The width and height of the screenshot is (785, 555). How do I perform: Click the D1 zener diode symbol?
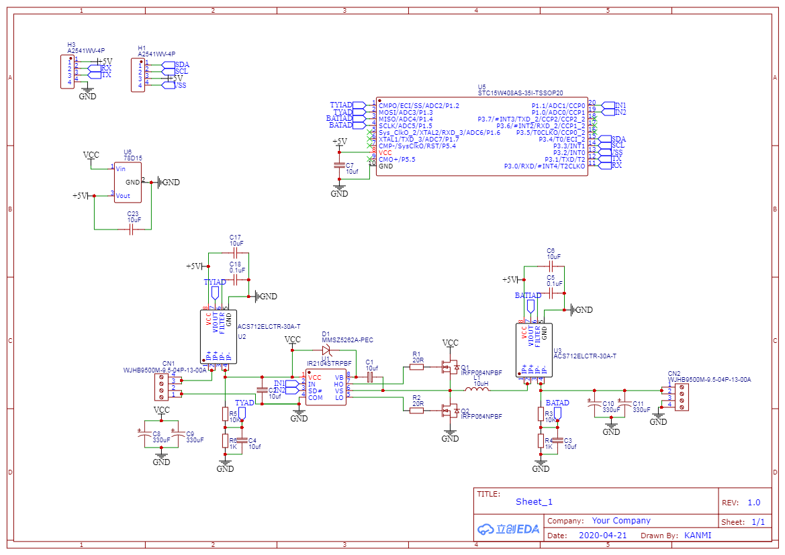[x=327, y=350]
